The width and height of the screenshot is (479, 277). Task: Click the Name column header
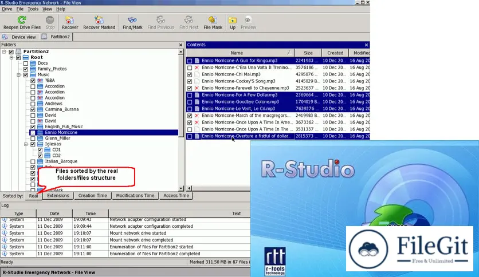pyautogui.click(x=240, y=53)
